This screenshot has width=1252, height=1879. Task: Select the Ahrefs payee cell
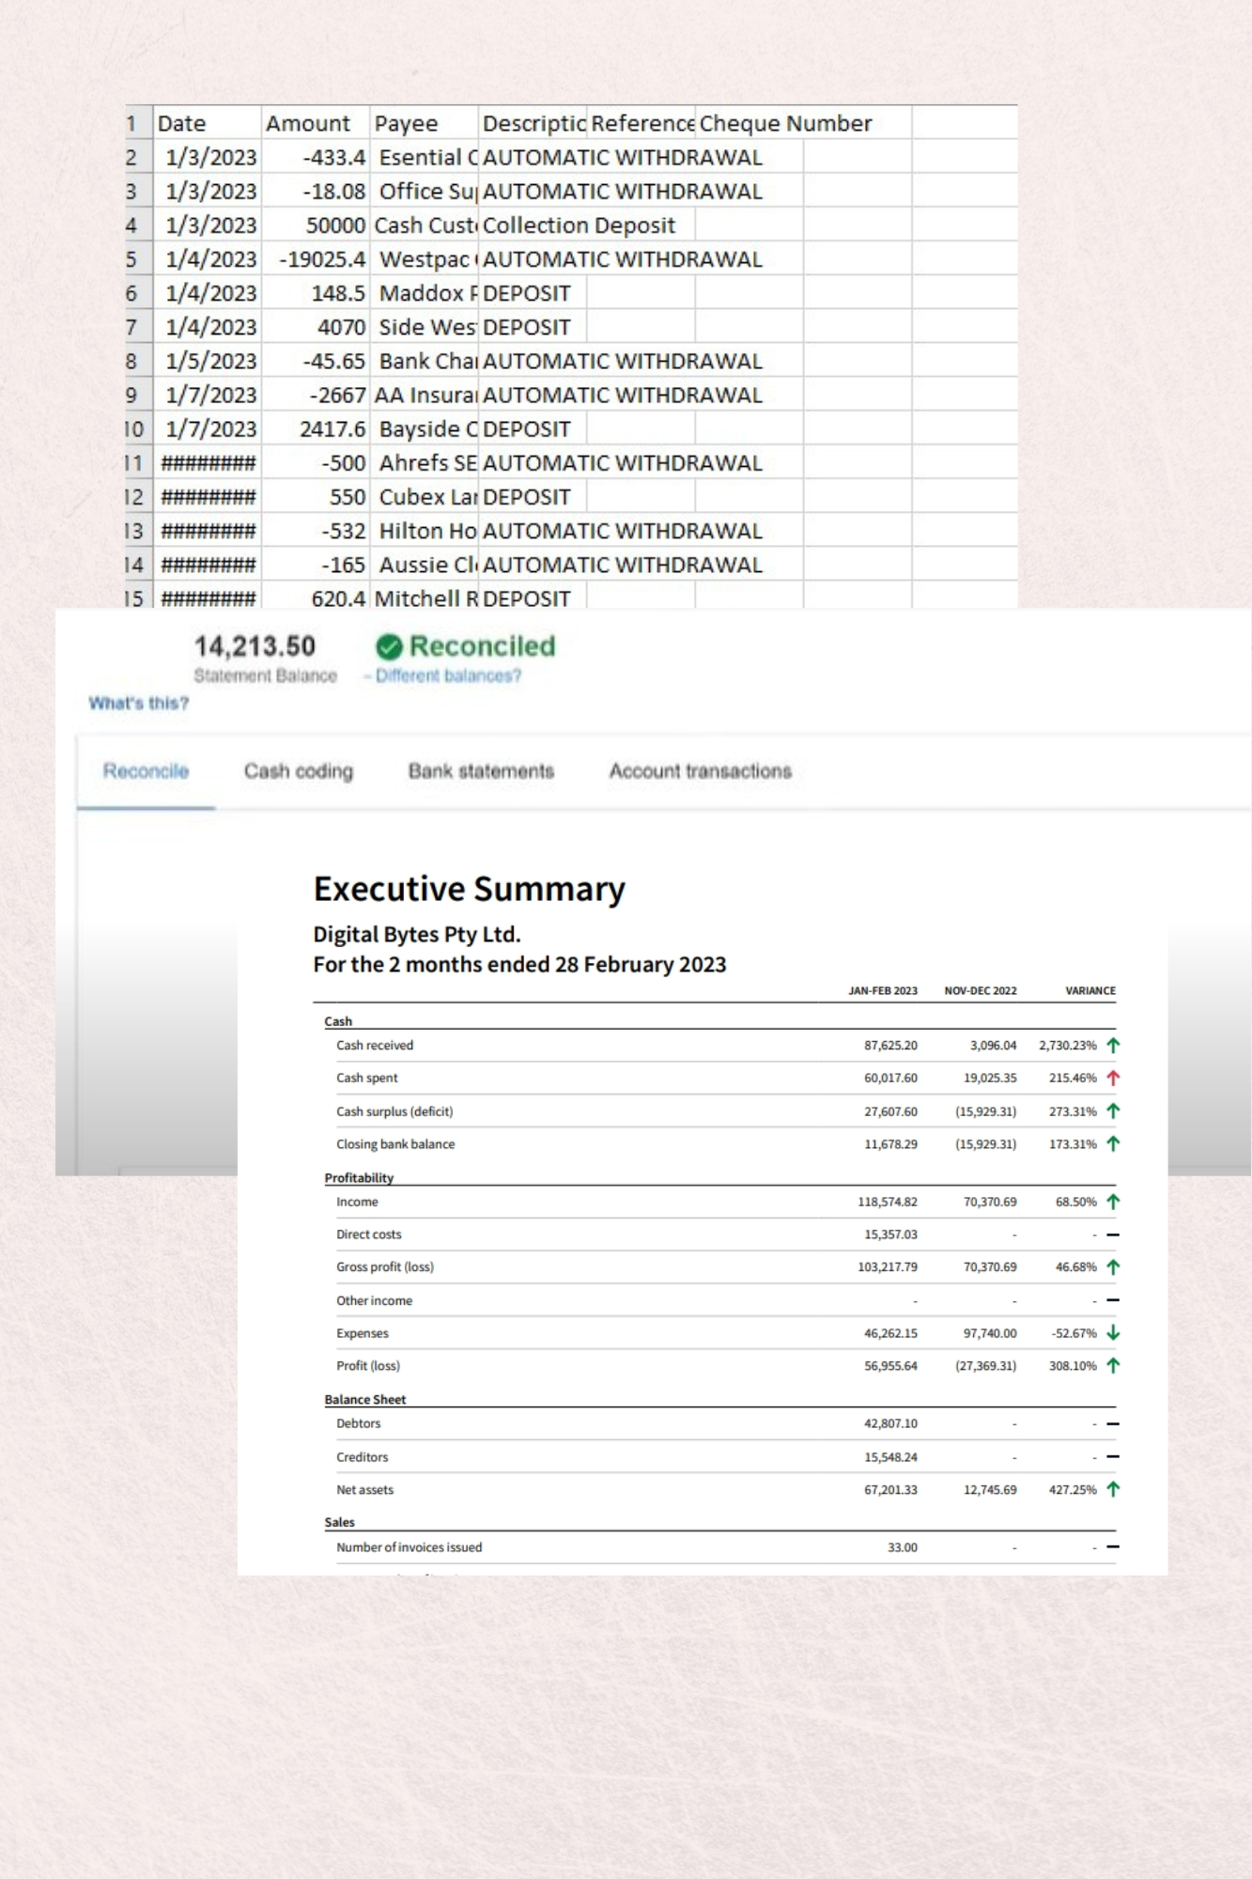[425, 463]
